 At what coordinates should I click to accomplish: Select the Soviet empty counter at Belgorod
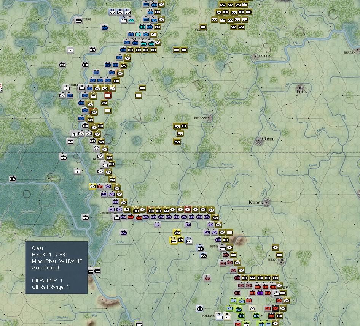(279, 255)
